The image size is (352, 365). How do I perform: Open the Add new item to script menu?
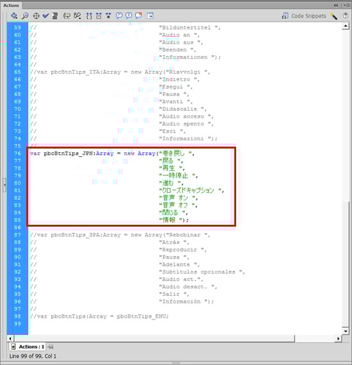[14, 16]
